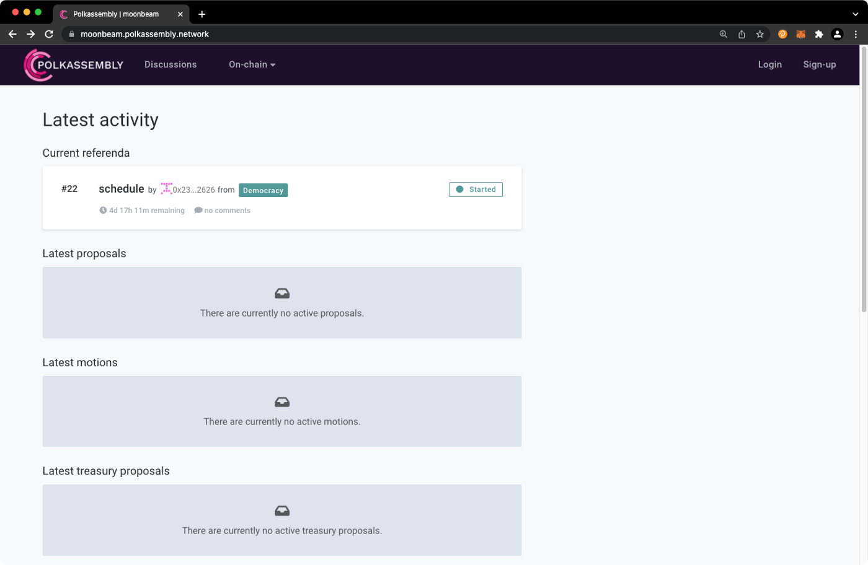Click the 'Latest motions' heading
This screenshot has height=565, width=868.
click(x=80, y=362)
